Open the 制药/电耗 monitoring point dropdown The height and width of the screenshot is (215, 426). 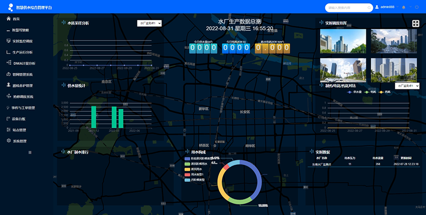[x=407, y=86]
